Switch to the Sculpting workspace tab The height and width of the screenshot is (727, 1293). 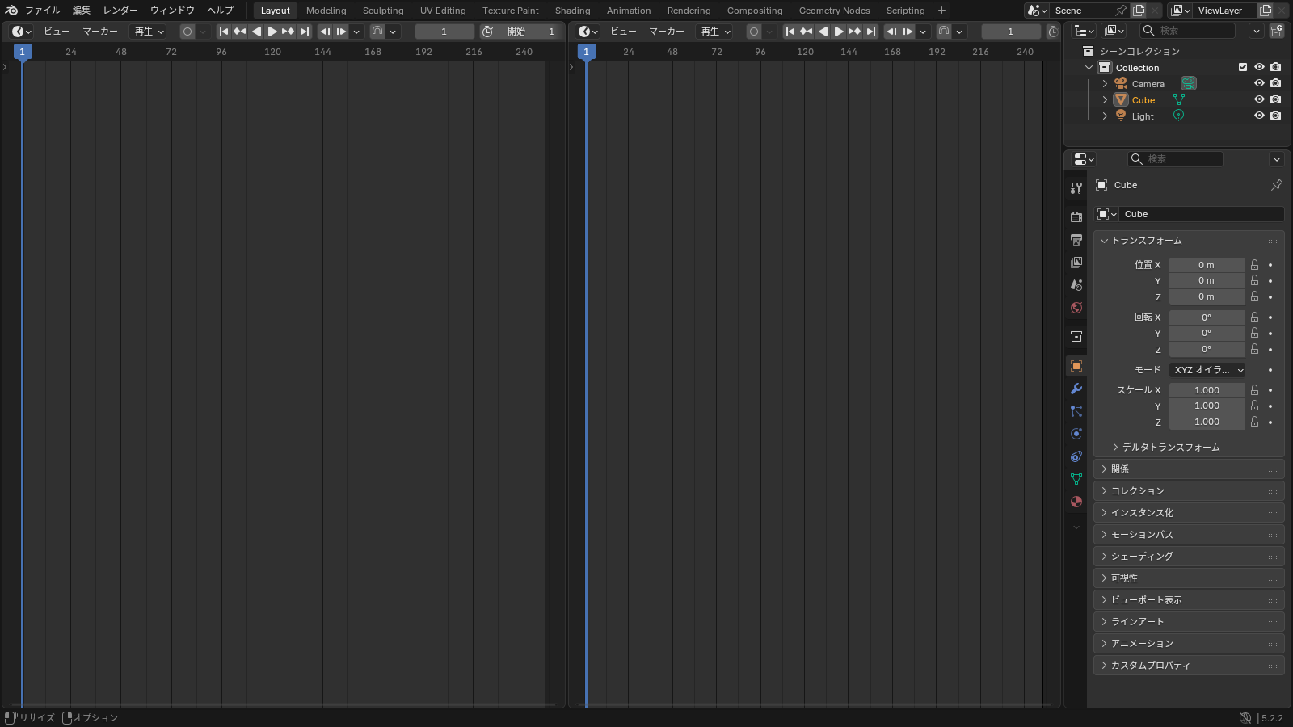[x=383, y=11]
